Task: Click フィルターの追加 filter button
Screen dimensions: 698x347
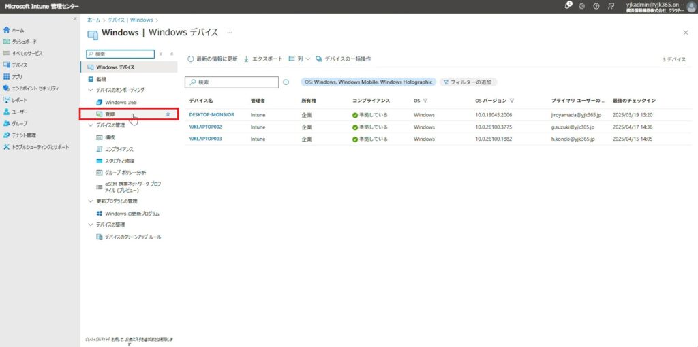Action: (468, 82)
